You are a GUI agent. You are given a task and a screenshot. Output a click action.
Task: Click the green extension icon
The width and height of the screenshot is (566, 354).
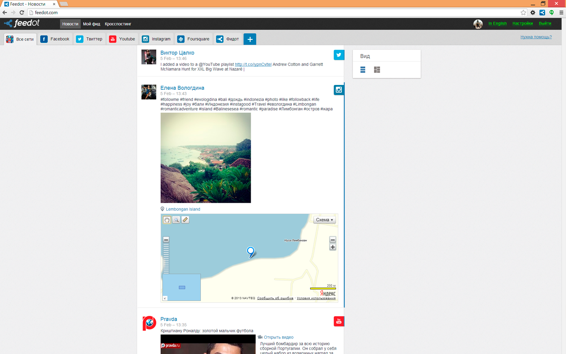[x=551, y=12]
